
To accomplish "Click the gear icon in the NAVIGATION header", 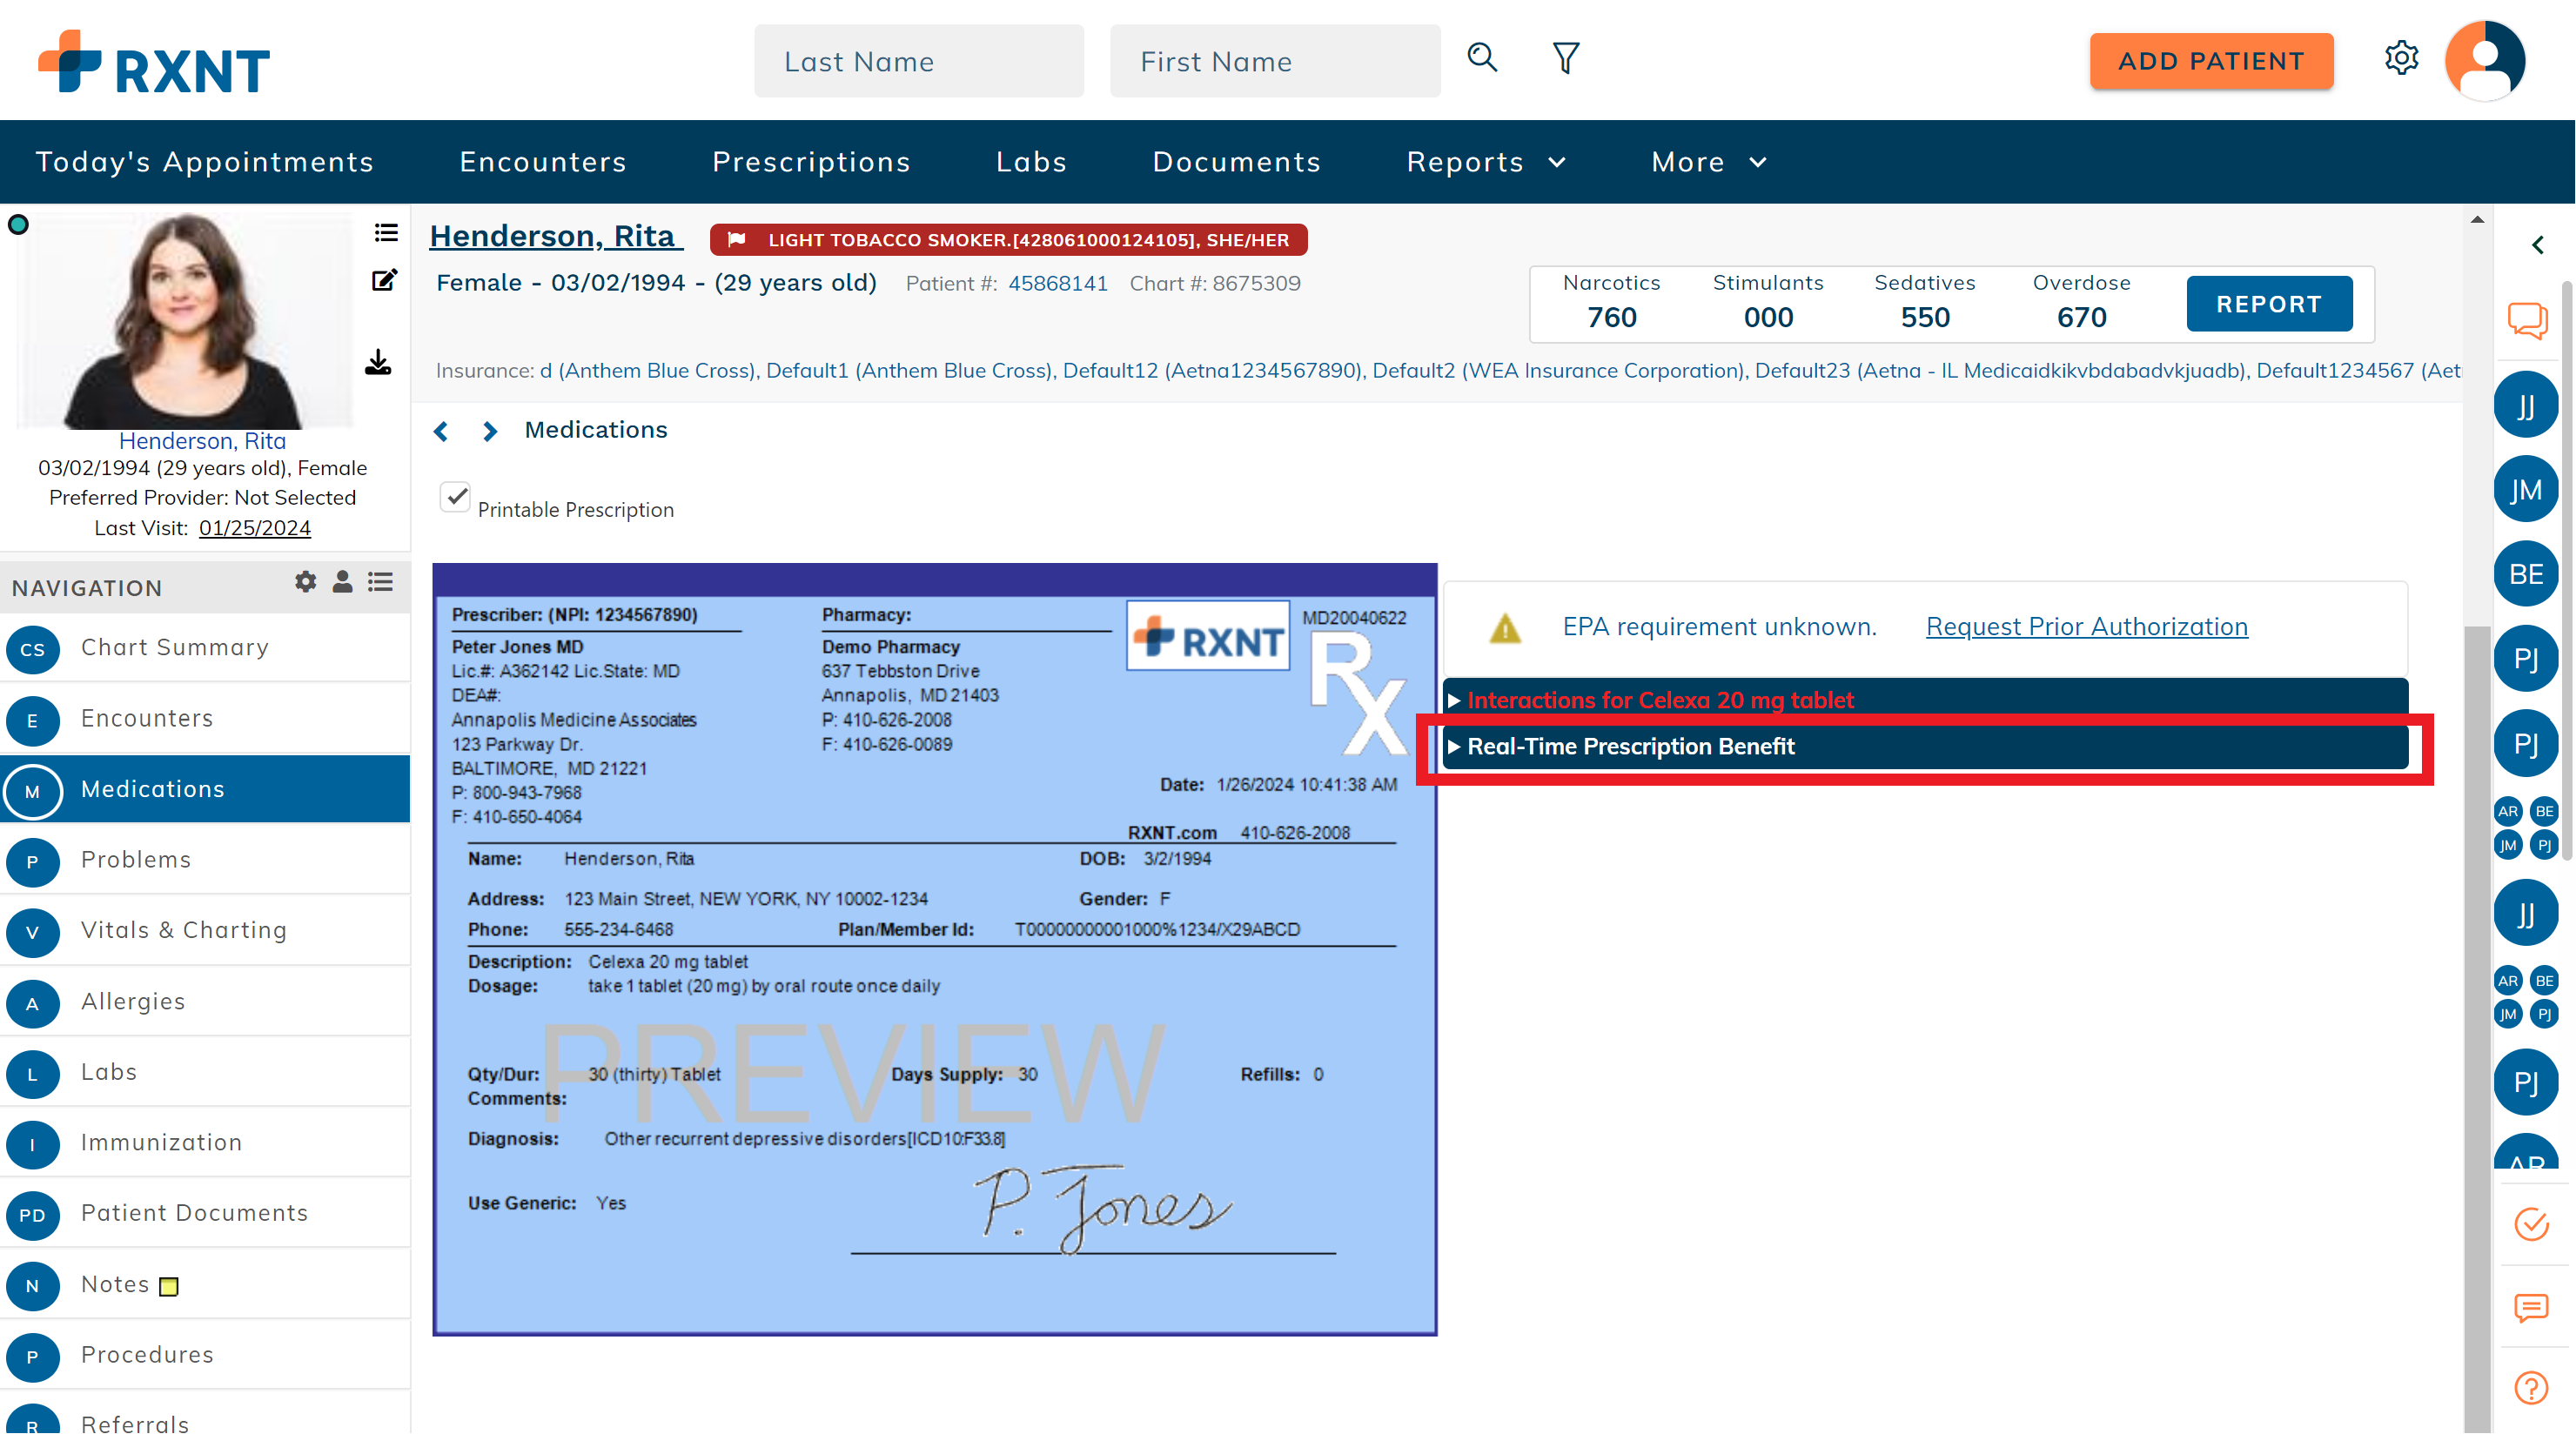I will click(x=305, y=583).
